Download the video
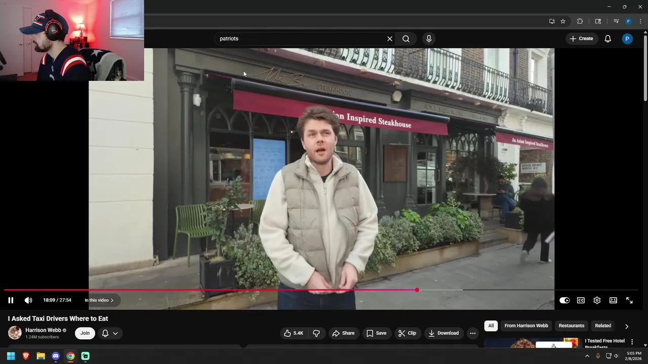Screen dimensions: 648x364 click(443, 333)
